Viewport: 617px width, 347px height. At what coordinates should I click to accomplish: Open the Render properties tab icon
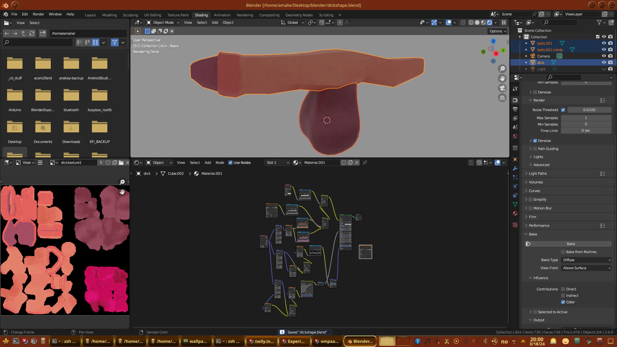(515, 100)
